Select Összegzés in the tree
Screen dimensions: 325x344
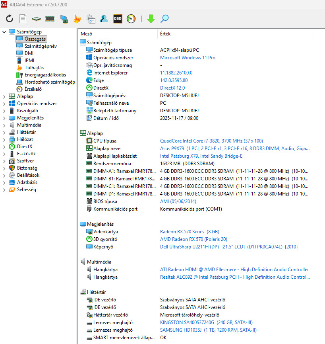click(31, 39)
